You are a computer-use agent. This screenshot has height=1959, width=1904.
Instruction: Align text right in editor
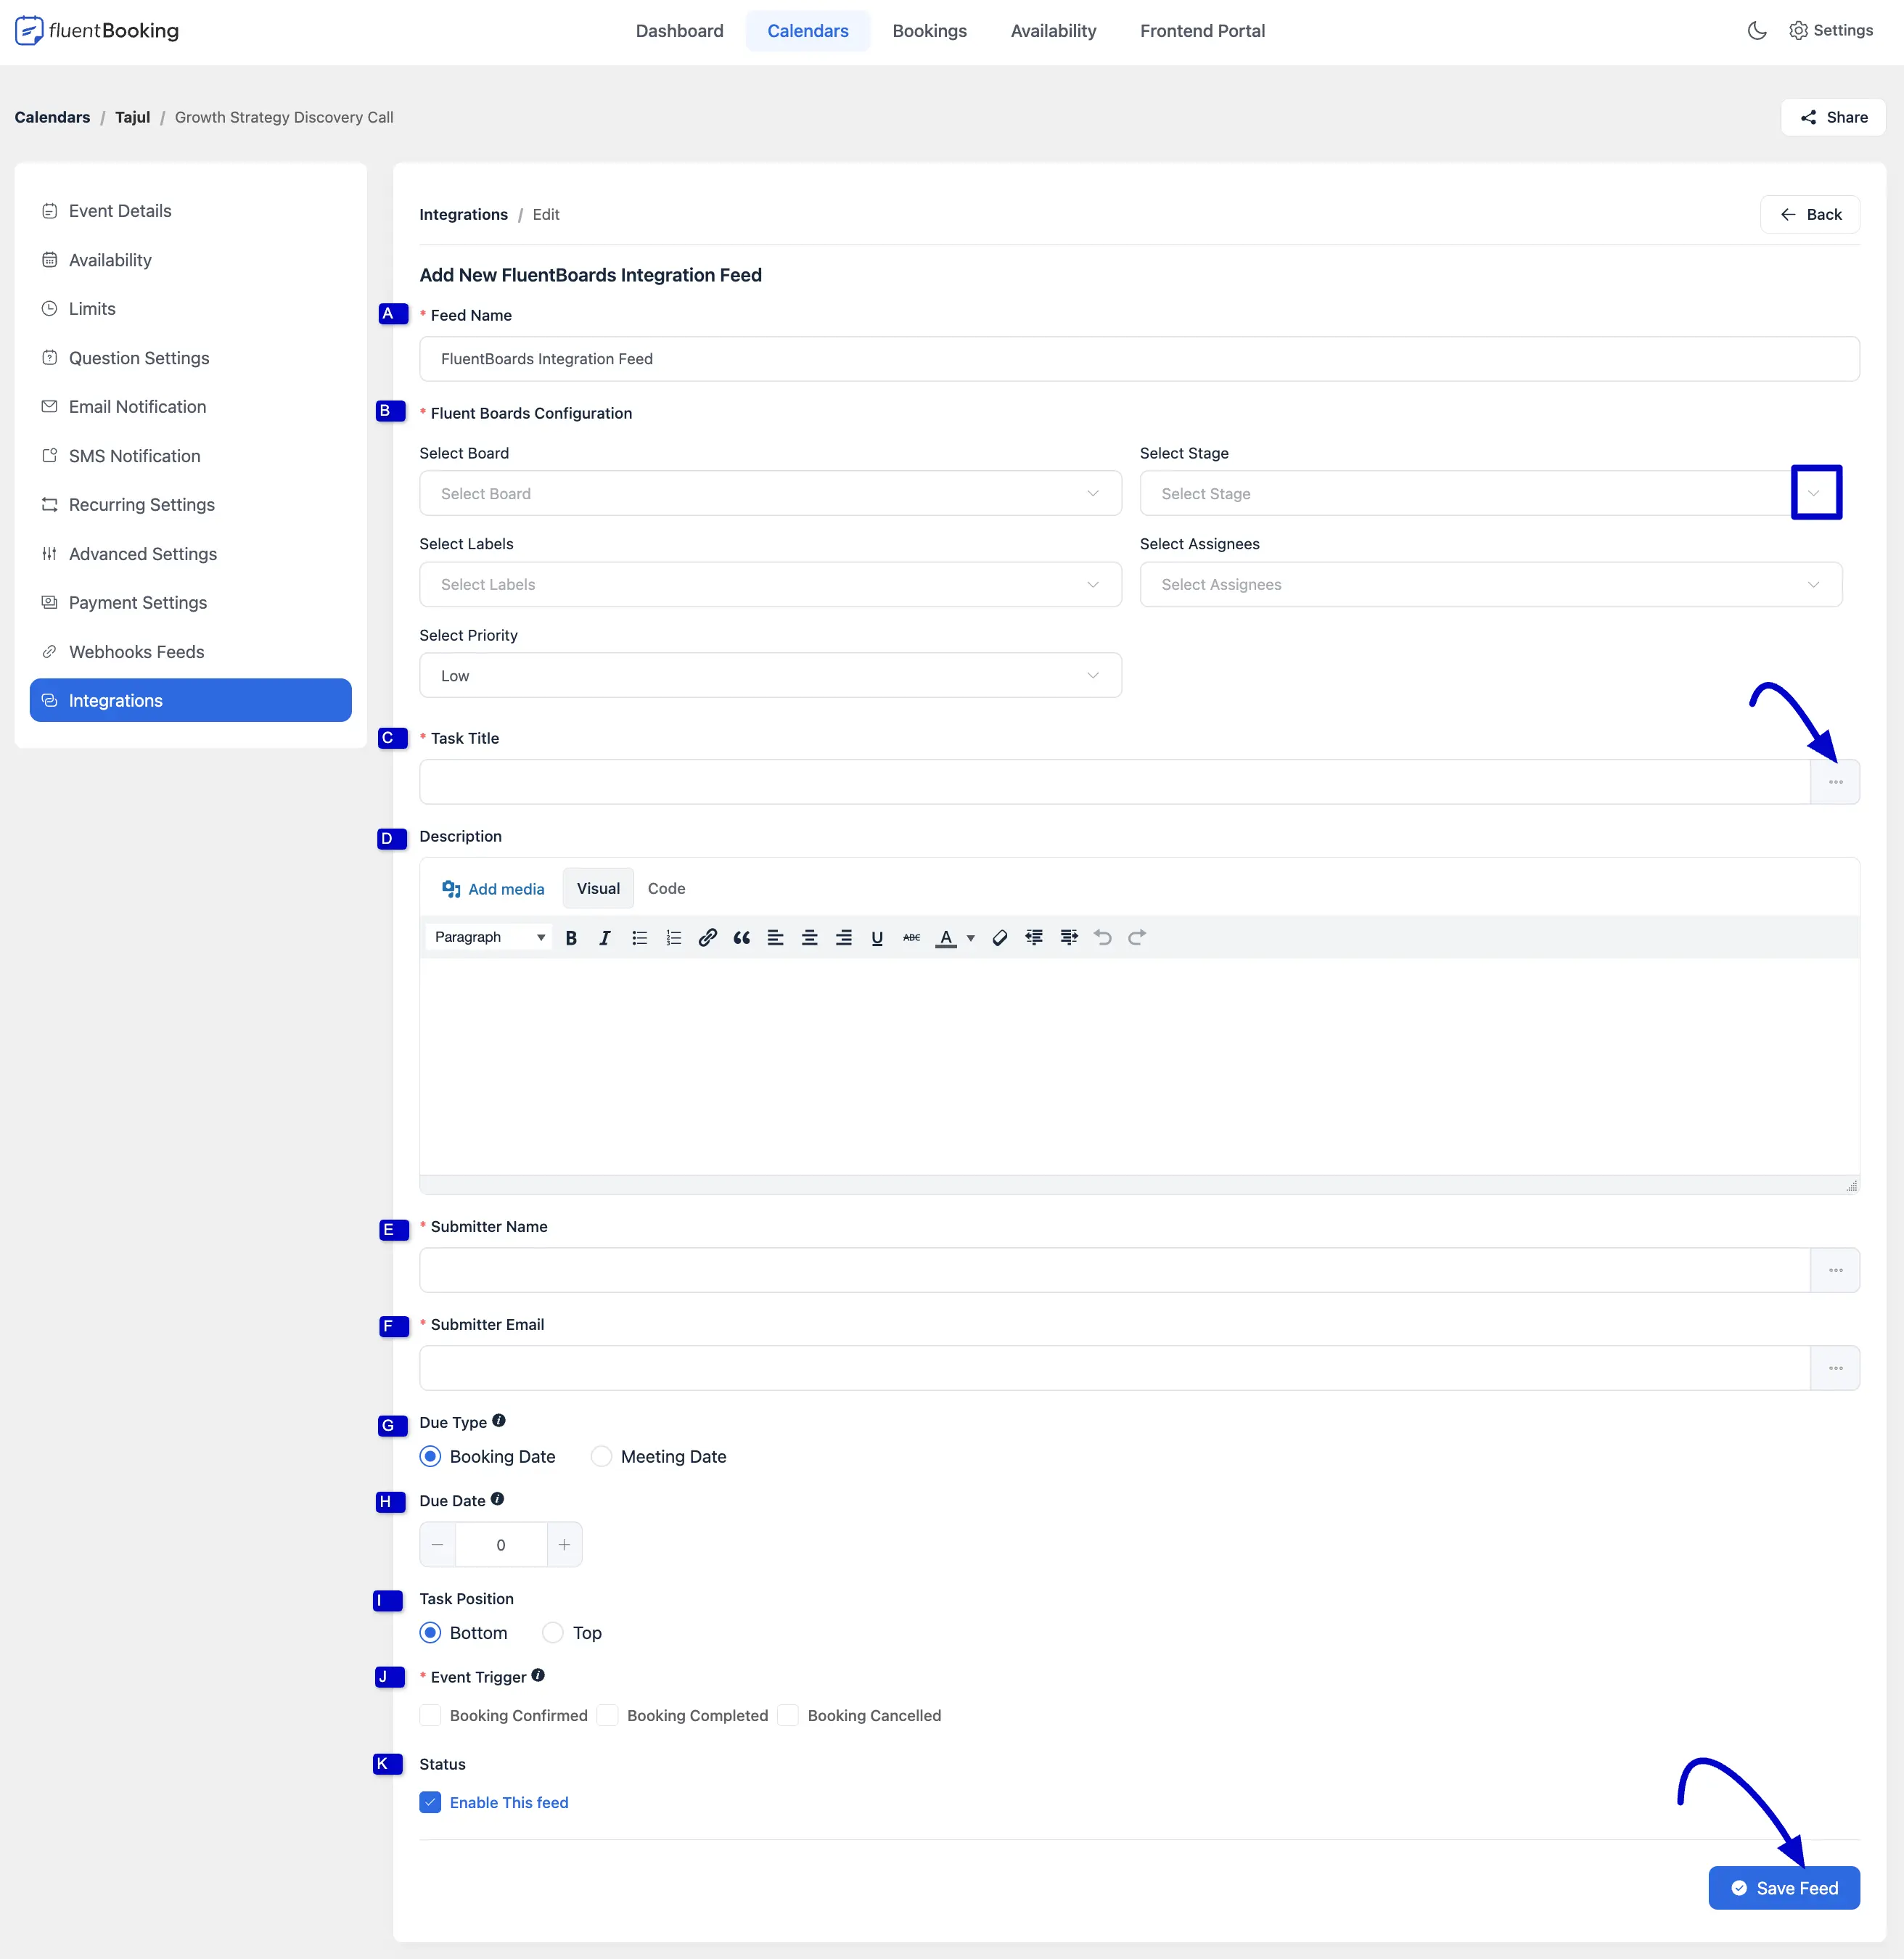[843, 937]
